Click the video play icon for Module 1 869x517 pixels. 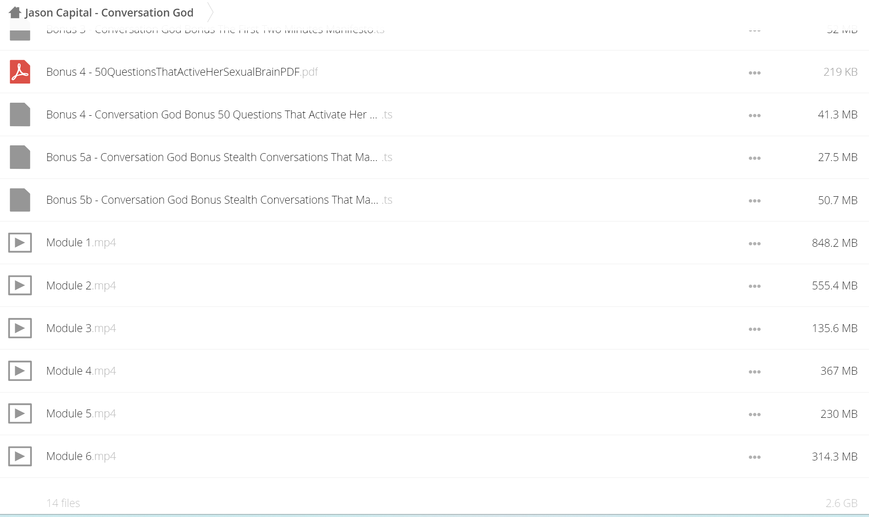(20, 242)
